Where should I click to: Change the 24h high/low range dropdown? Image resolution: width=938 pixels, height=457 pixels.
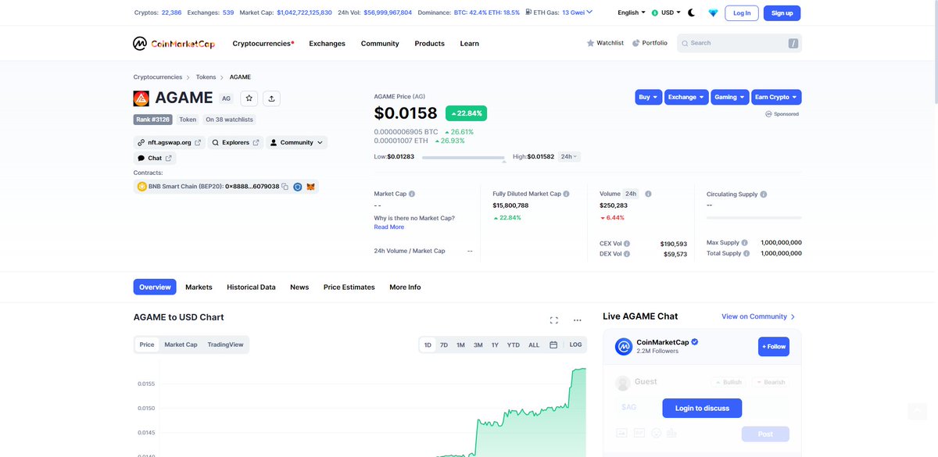pos(569,156)
